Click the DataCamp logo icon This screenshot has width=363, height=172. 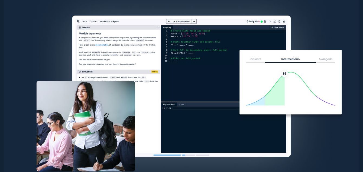79,21
